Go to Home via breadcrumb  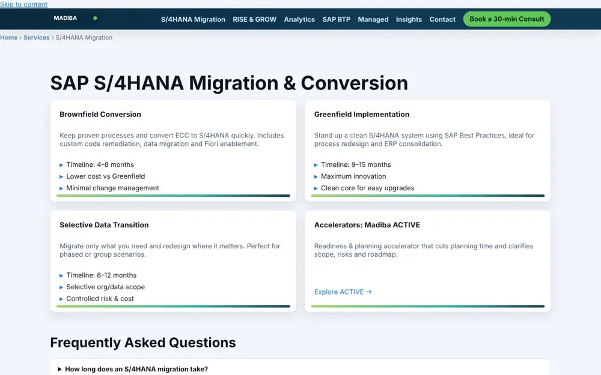click(9, 37)
